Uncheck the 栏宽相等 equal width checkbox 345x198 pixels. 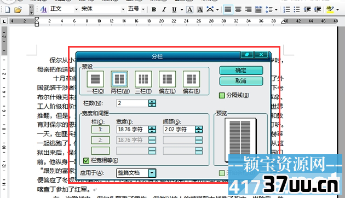(87, 161)
